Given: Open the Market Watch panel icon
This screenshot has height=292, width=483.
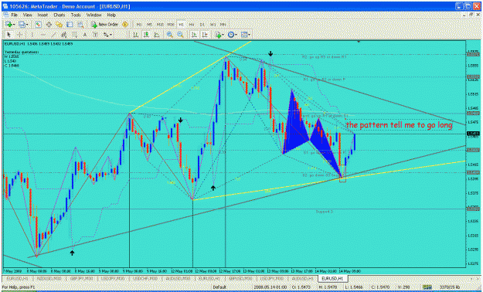Looking at the screenshot, I should [38, 25].
